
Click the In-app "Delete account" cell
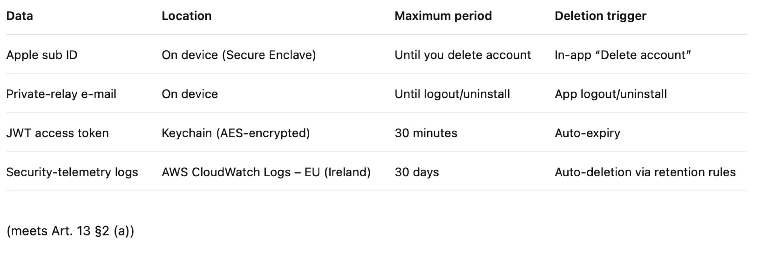[x=623, y=55]
